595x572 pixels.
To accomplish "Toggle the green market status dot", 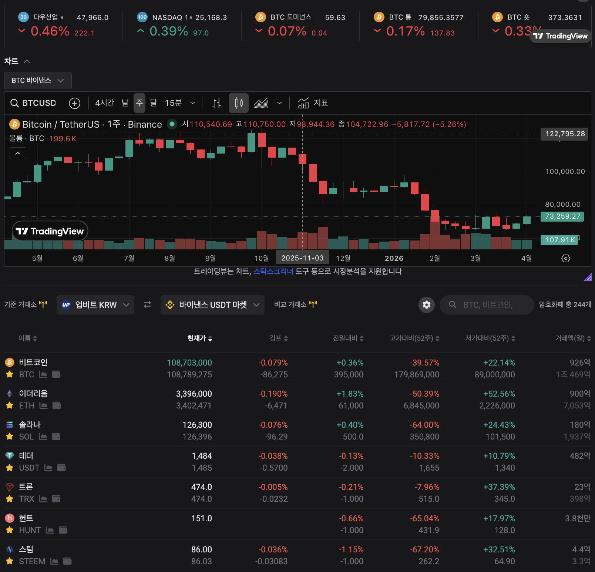I will [x=172, y=124].
